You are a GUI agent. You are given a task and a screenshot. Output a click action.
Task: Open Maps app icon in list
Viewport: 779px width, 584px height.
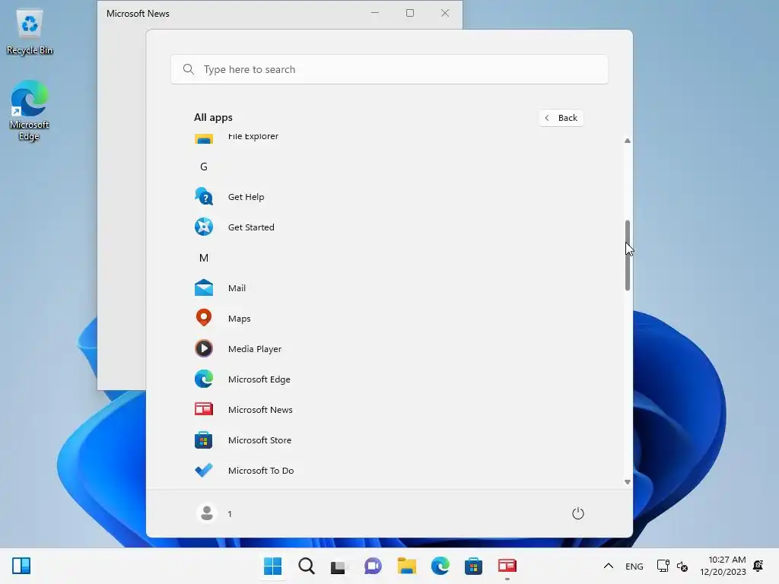204,318
